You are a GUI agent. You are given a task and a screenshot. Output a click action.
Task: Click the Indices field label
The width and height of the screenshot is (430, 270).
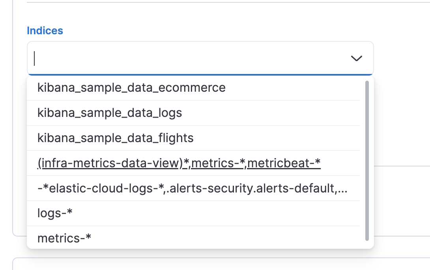click(45, 31)
